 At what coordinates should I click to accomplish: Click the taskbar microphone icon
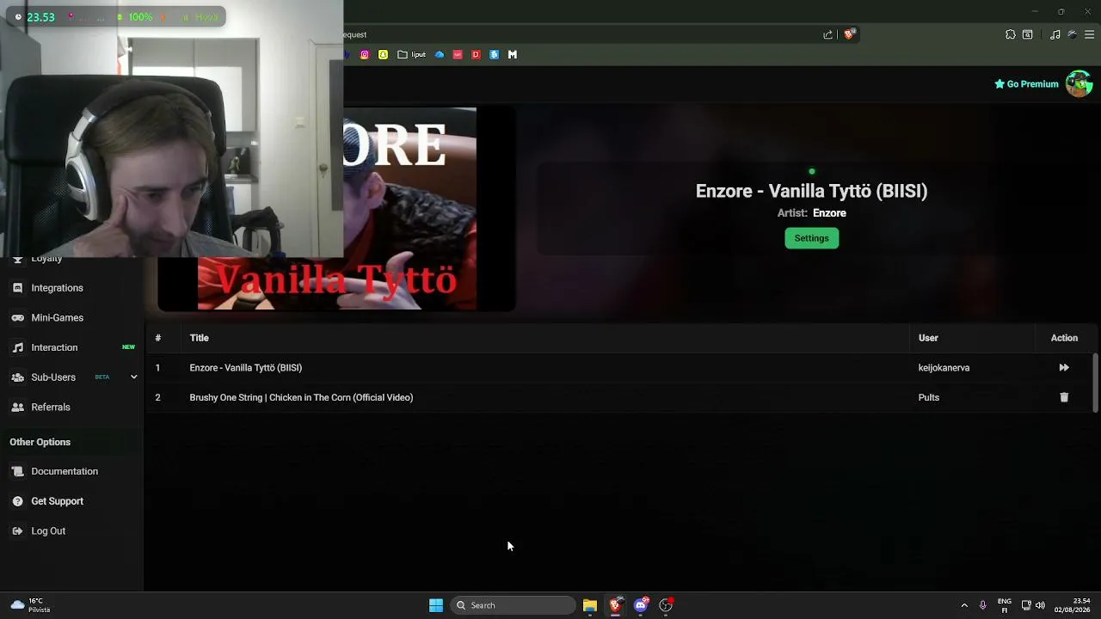(983, 605)
